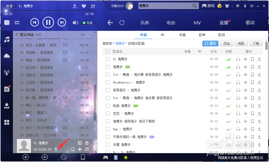Check the box for 专属 鬼舞步
This screenshot has width=269, height=162.
coord(108,145)
